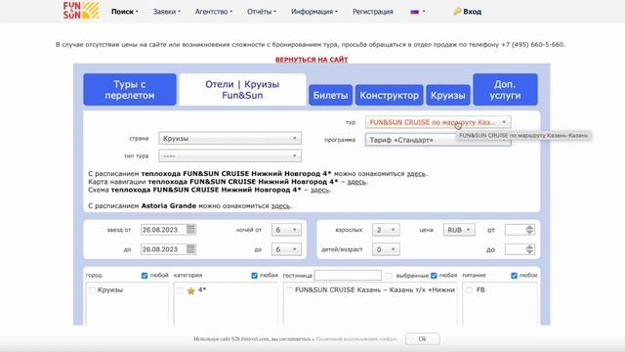The image size is (625, 352).
Task: Open Astoria Grande schedule здесь link
Action: click(280, 206)
